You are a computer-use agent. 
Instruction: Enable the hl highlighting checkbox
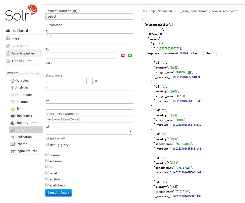[47, 167]
